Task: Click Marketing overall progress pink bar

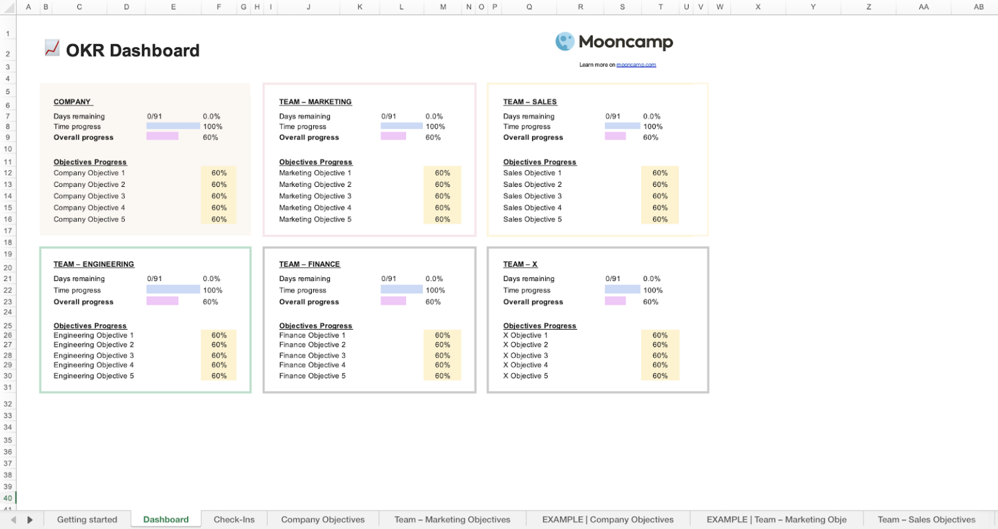Action: coord(393,136)
